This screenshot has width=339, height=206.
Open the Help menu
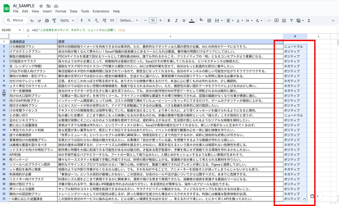pos(116,11)
